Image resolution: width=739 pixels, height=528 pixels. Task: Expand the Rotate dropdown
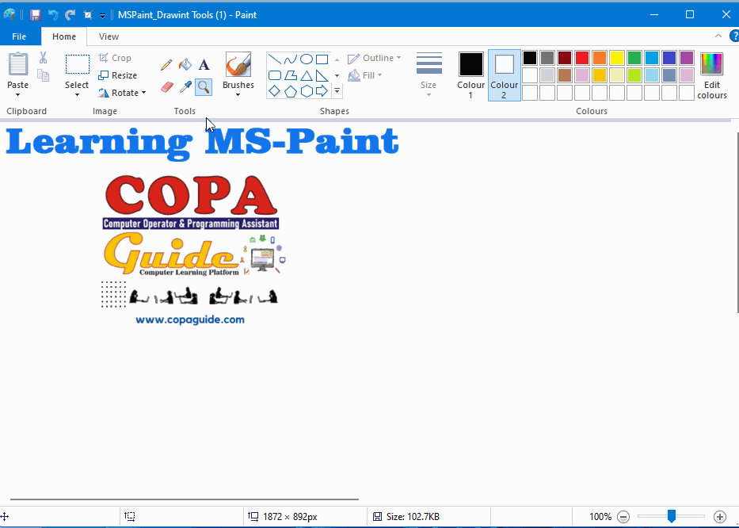click(143, 93)
